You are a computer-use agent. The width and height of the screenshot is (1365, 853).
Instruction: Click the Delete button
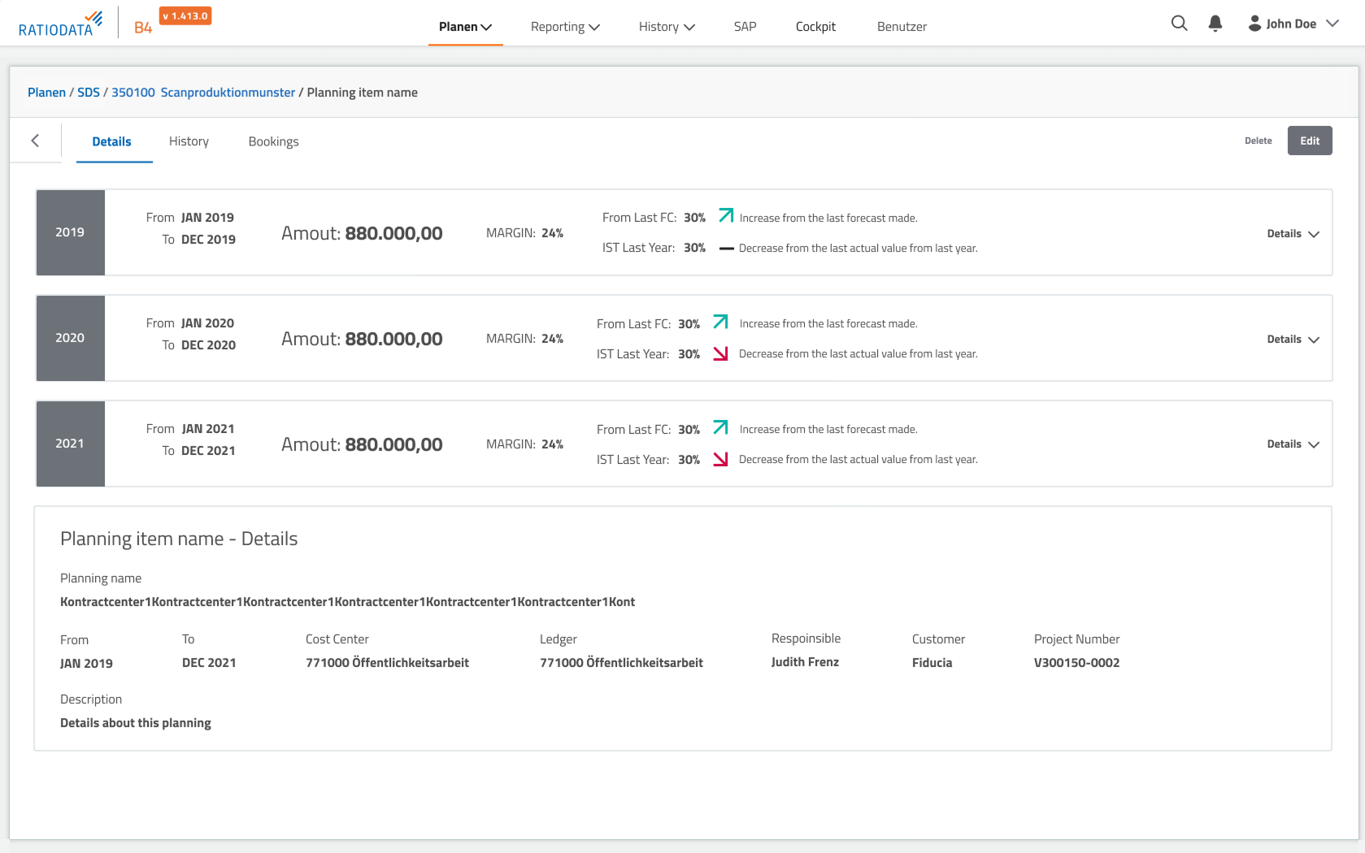pos(1258,141)
